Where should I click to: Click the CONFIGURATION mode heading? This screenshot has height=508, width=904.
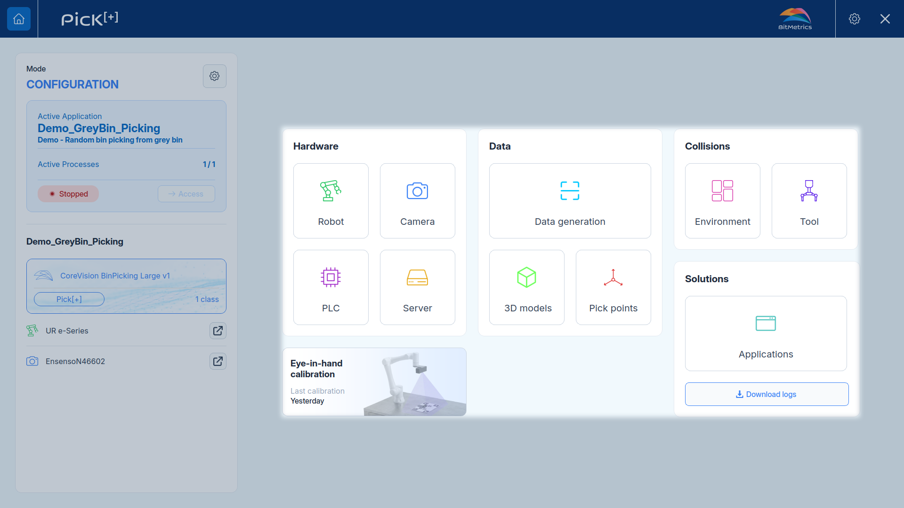click(73, 85)
